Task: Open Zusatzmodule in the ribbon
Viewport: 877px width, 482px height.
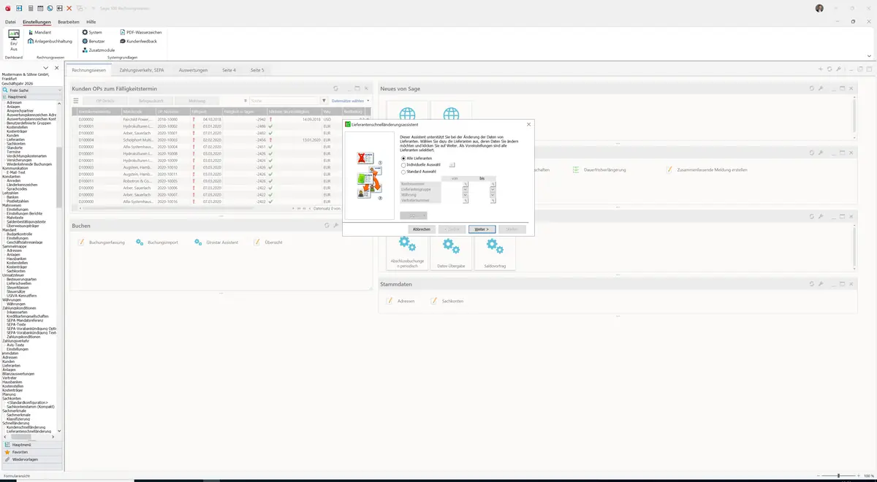Action: [x=99, y=50]
